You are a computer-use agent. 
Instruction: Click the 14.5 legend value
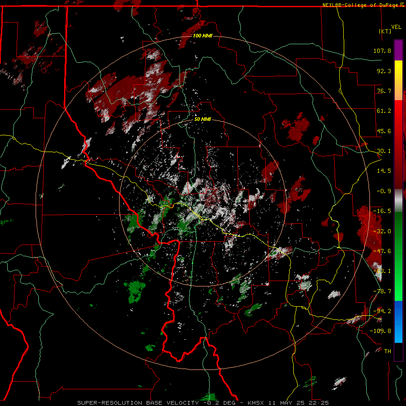tap(384, 171)
